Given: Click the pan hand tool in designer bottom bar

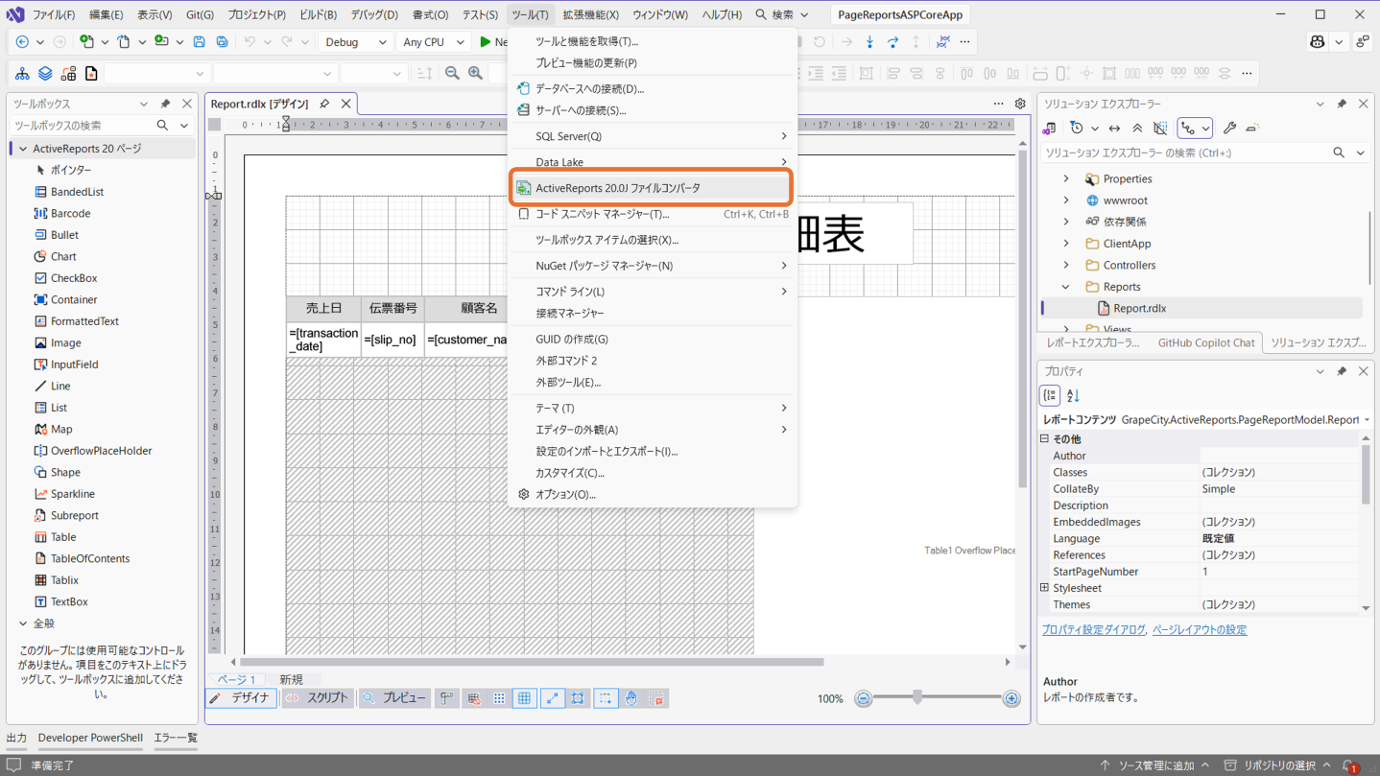Looking at the screenshot, I should tap(631, 699).
